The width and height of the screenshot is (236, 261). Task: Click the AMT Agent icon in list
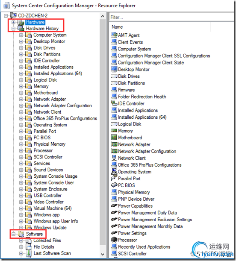click(114, 35)
